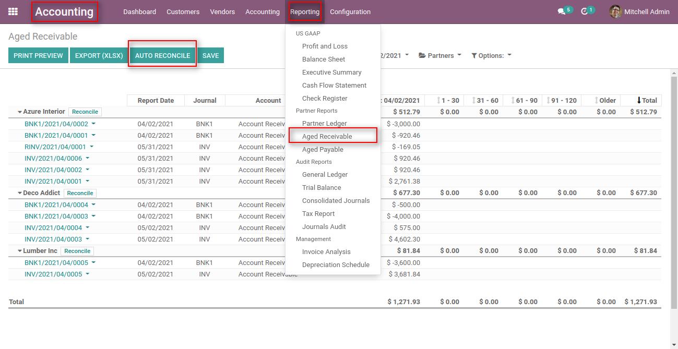Open the Vendors menu
Screen dimensions: 678x349
tap(222, 11)
